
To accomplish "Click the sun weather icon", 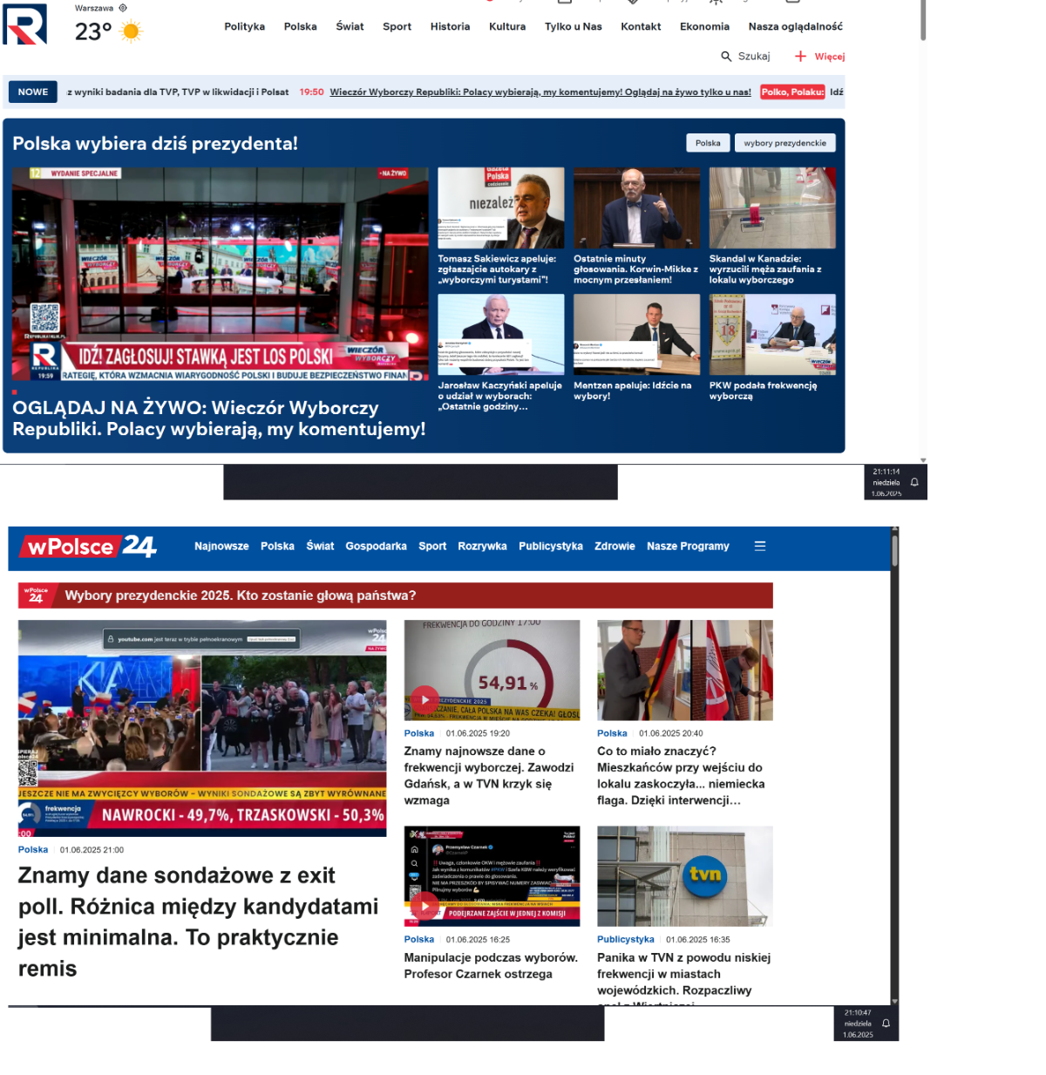I will tap(131, 32).
